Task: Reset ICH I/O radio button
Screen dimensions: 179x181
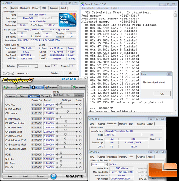Action: coord(80,167)
